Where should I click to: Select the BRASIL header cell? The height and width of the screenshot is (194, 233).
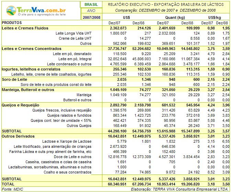[x=91, y=4]
